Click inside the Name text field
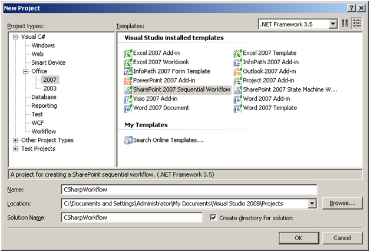Image resolution: width=370 pixels, height=252 pixels. click(189, 190)
